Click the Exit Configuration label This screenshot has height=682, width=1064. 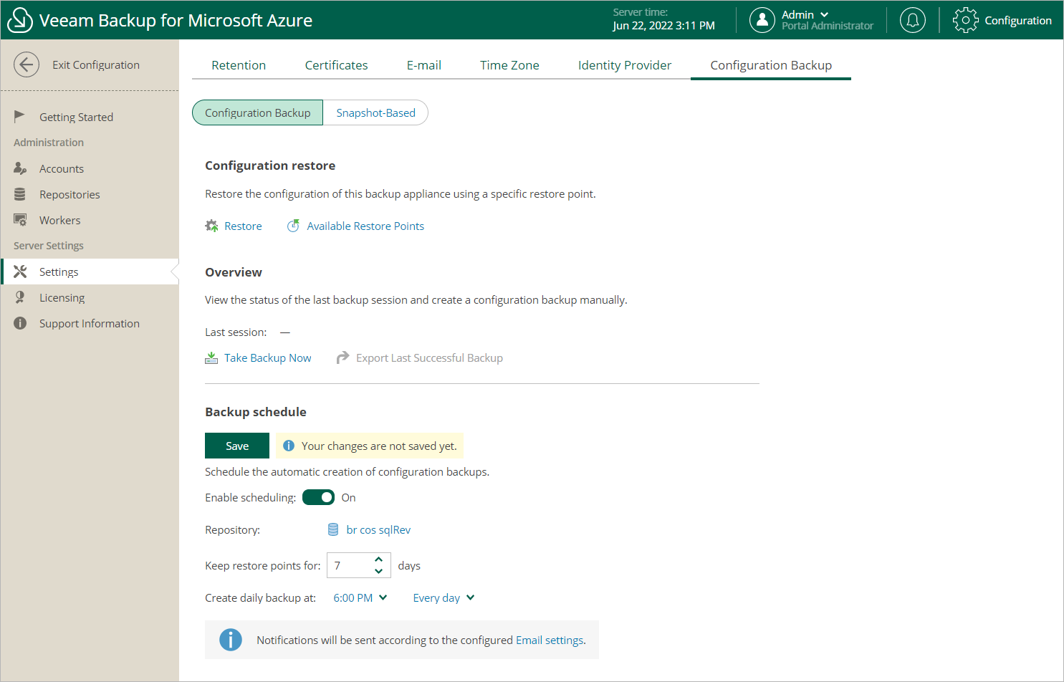pos(96,64)
